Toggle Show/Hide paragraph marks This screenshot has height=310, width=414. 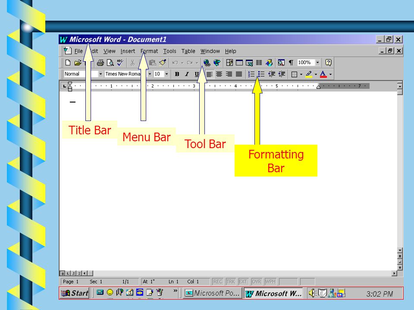click(x=291, y=62)
